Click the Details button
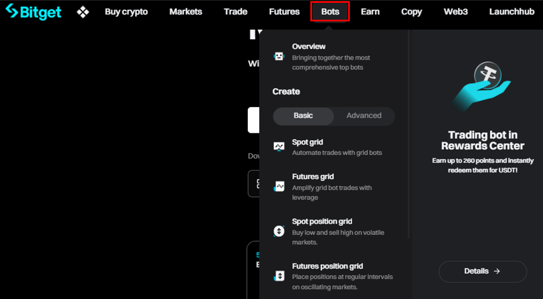 pyautogui.click(x=482, y=271)
